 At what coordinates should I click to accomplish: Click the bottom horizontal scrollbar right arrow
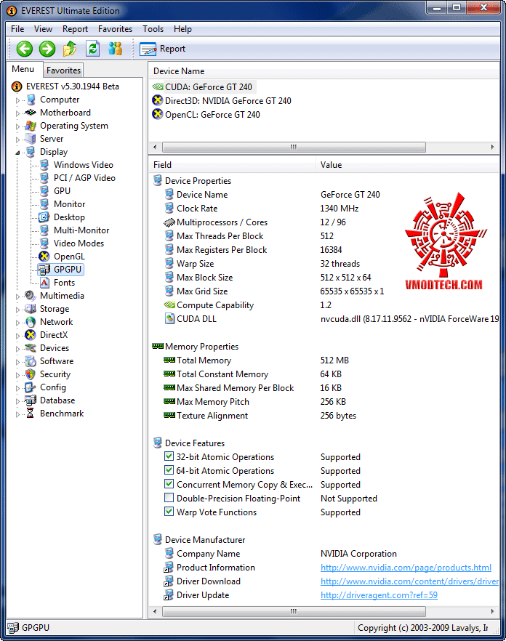(492, 612)
